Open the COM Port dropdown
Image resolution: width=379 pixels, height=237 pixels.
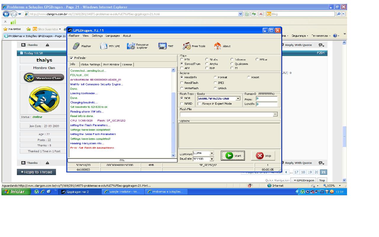tap(212, 153)
